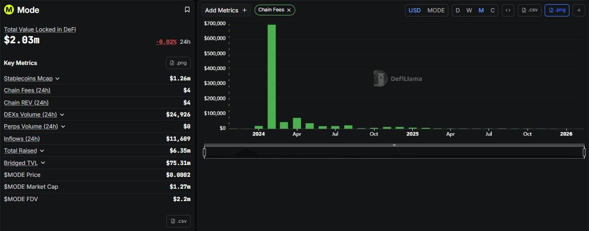Click the $MODE FDV label

coord(21,199)
